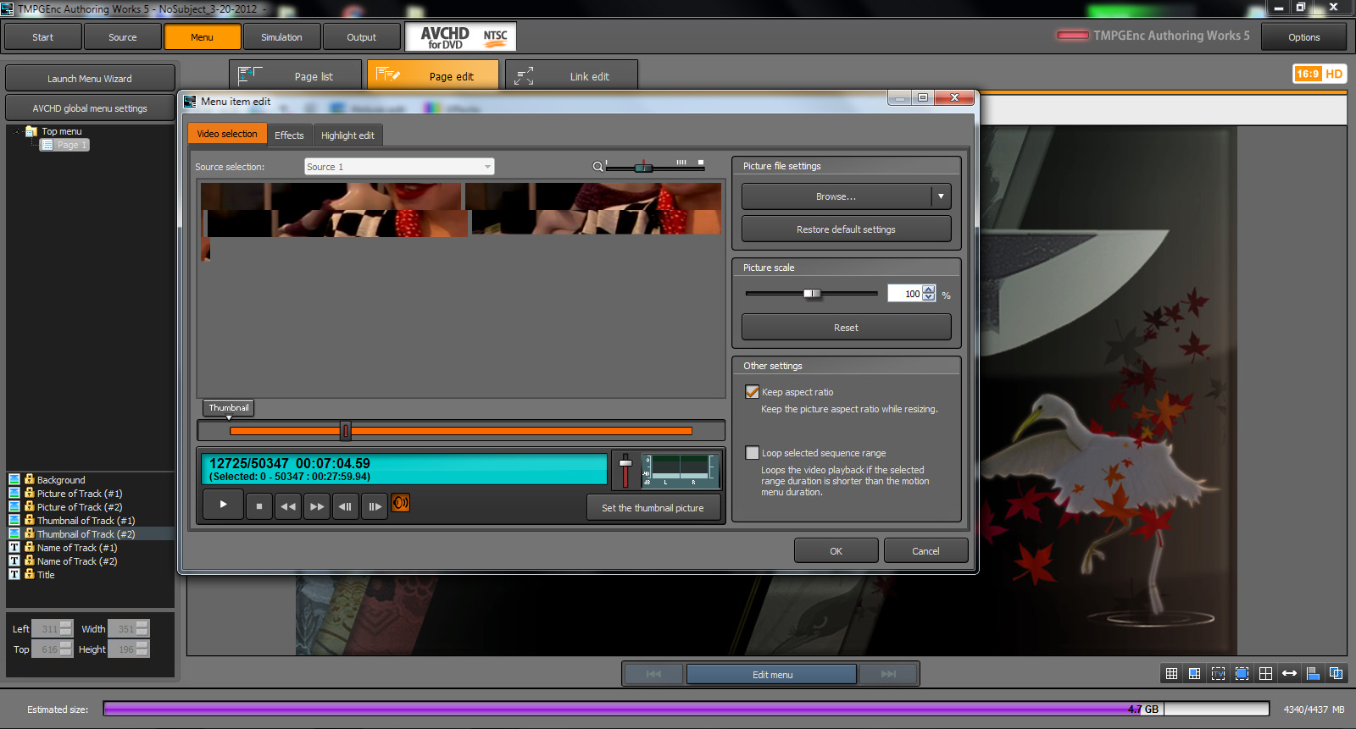Switch to the Effects tab
Viewport: 1356px width, 729px height.
coord(289,135)
